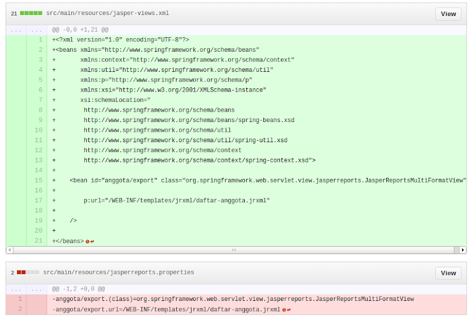The height and width of the screenshot is (319, 473).
Task: Click line number 13 spring-context.xsd
Action: pyautogui.click(x=39, y=160)
